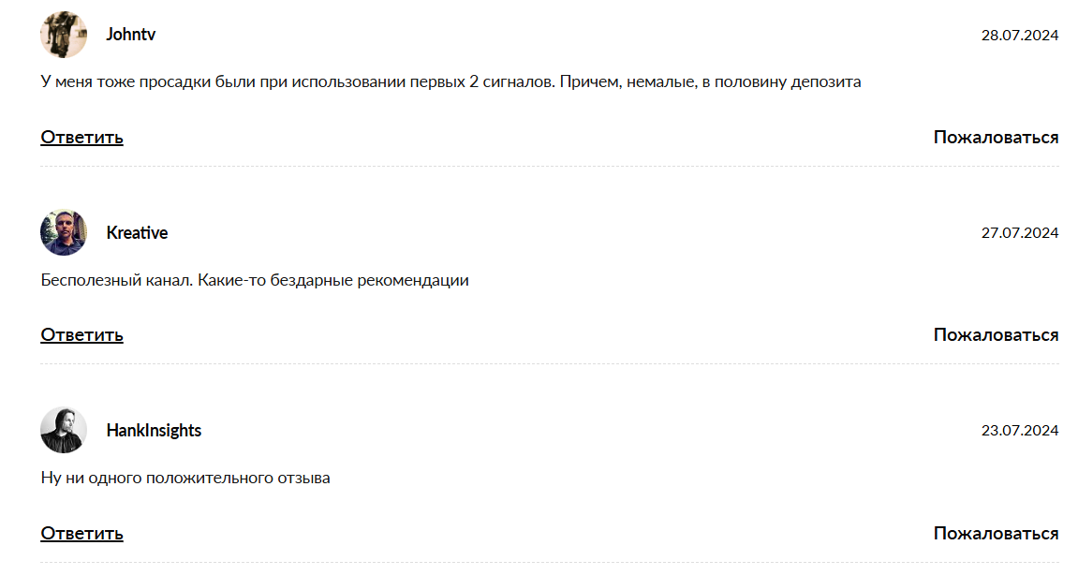Click the 'Бесполезный канал' comment text
Screen dimensions: 1078x575
pos(255,280)
